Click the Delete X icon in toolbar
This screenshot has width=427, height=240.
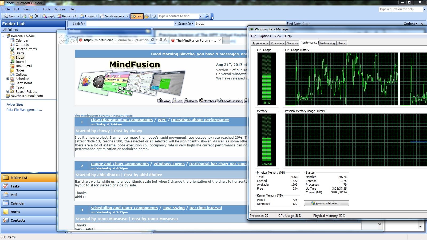click(x=37, y=16)
